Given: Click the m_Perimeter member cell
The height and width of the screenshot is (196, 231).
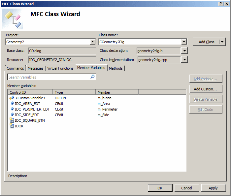Looking at the screenshot, I should click(x=108, y=109).
